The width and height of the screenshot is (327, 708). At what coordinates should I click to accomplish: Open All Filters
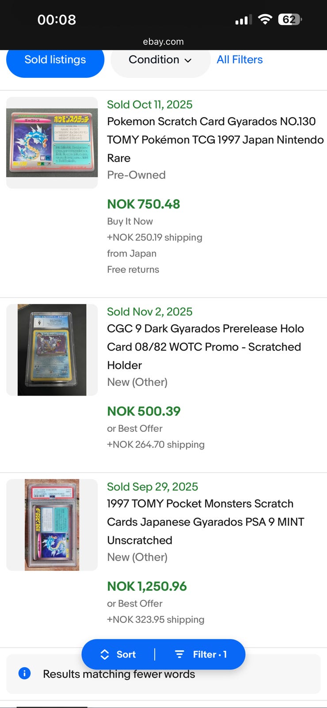(240, 60)
